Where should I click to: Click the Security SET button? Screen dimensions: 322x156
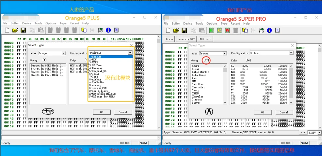pos(186,39)
